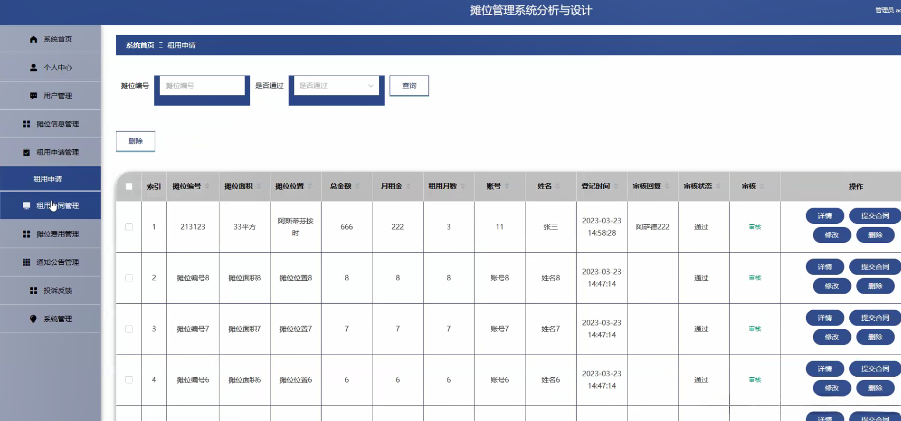Open 投诉反馈 in the sidebar
Image resolution: width=901 pixels, height=421 pixels.
[x=50, y=290]
